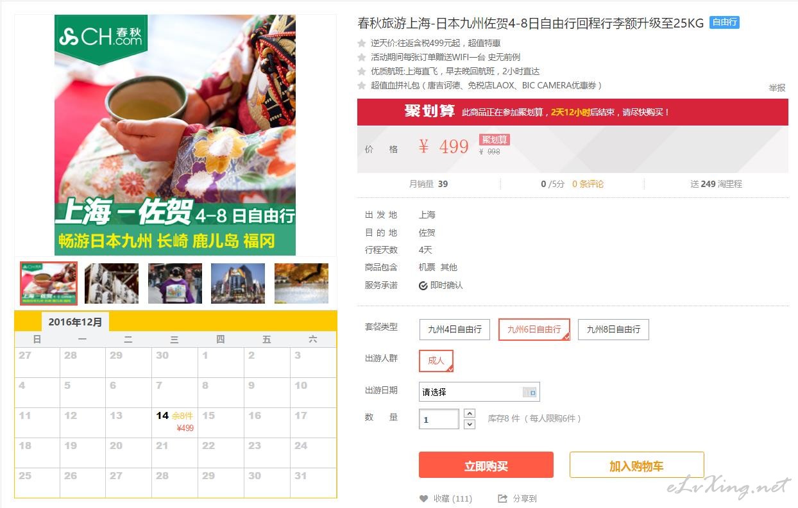Image resolution: width=798 pixels, height=508 pixels.
Task: Click the 加入购物车 add to cart button
Action: pos(636,466)
